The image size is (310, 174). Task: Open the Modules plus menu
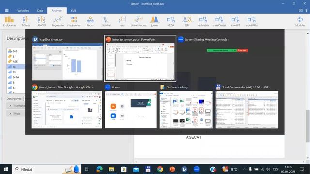[x=300, y=21]
